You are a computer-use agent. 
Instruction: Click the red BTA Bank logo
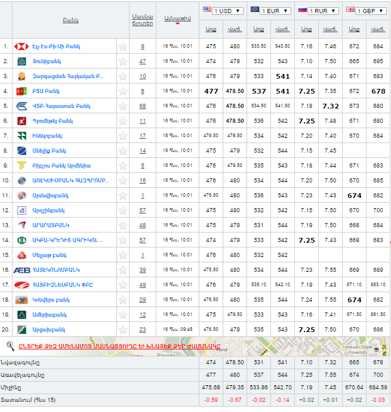click(x=21, y=91)
